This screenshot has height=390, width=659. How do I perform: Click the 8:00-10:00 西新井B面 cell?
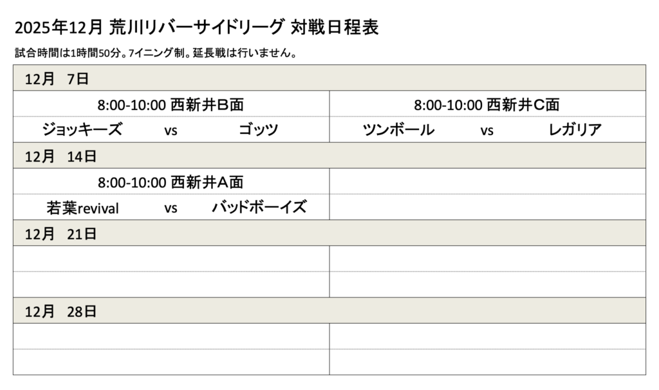pyautogui.click(x=171, y=104)
